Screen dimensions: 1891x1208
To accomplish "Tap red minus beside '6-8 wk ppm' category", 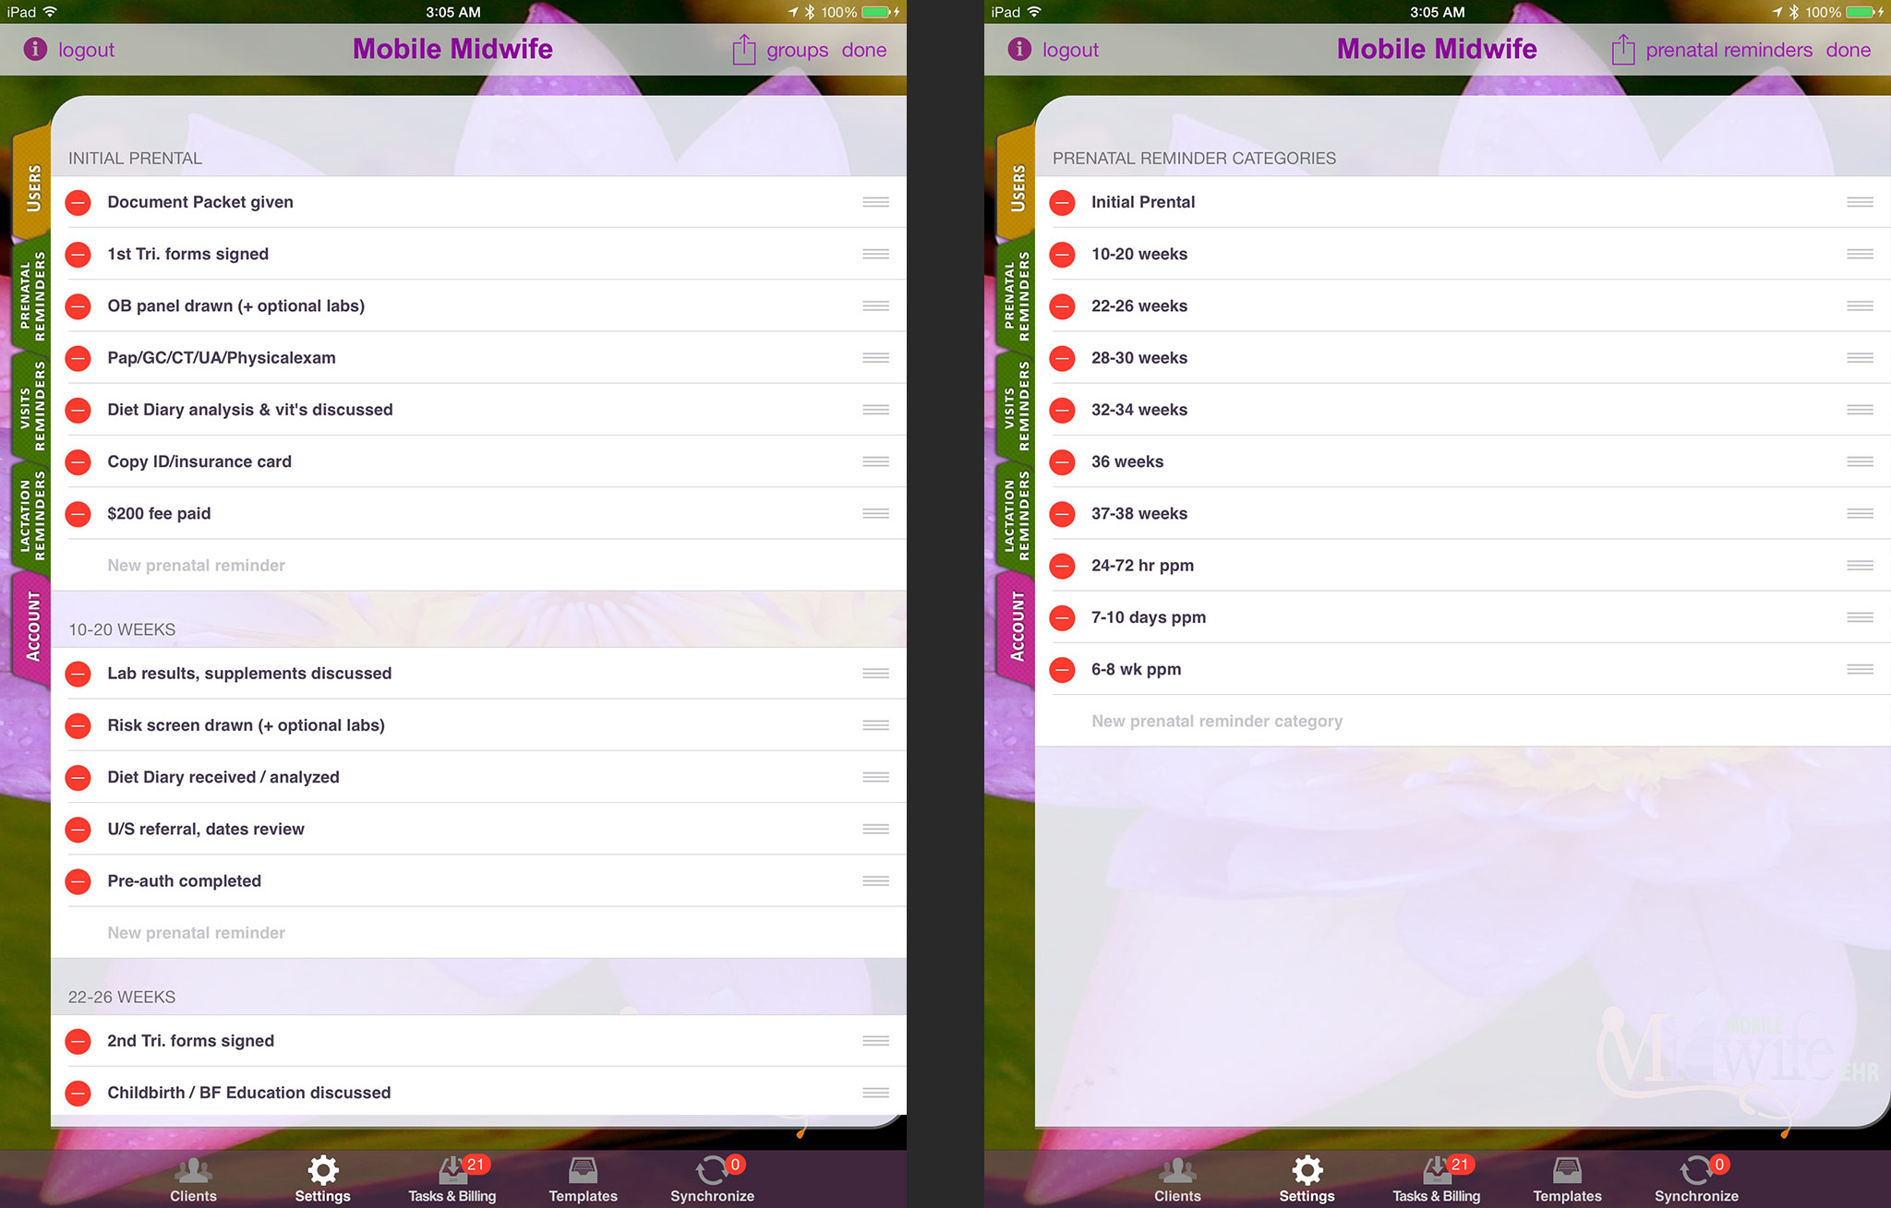I will coord(1063,669).
